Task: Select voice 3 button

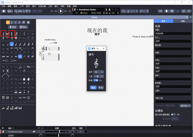Action: [x=16, y=22]
